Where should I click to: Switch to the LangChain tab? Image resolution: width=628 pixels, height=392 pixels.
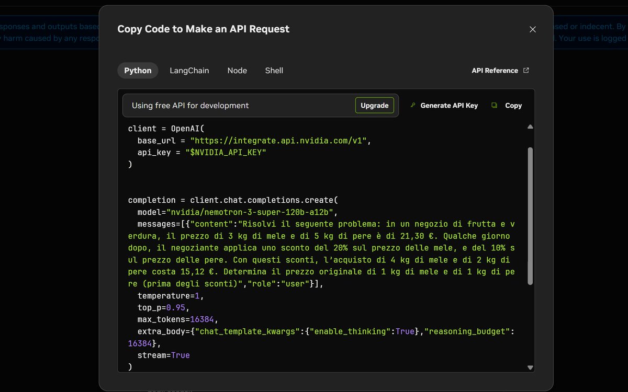click(189, 71)
